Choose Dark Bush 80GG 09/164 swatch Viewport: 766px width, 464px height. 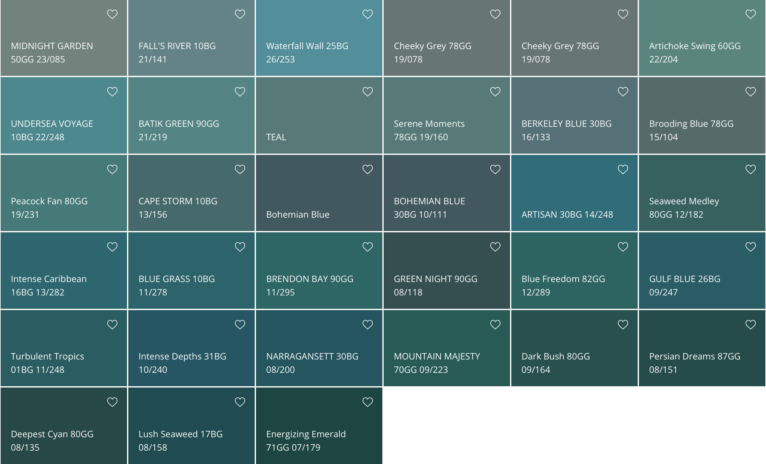point(574,348)
